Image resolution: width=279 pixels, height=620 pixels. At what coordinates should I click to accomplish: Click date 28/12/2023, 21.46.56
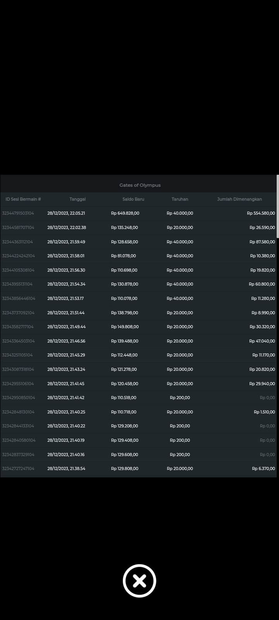click(x=66, y=341)
